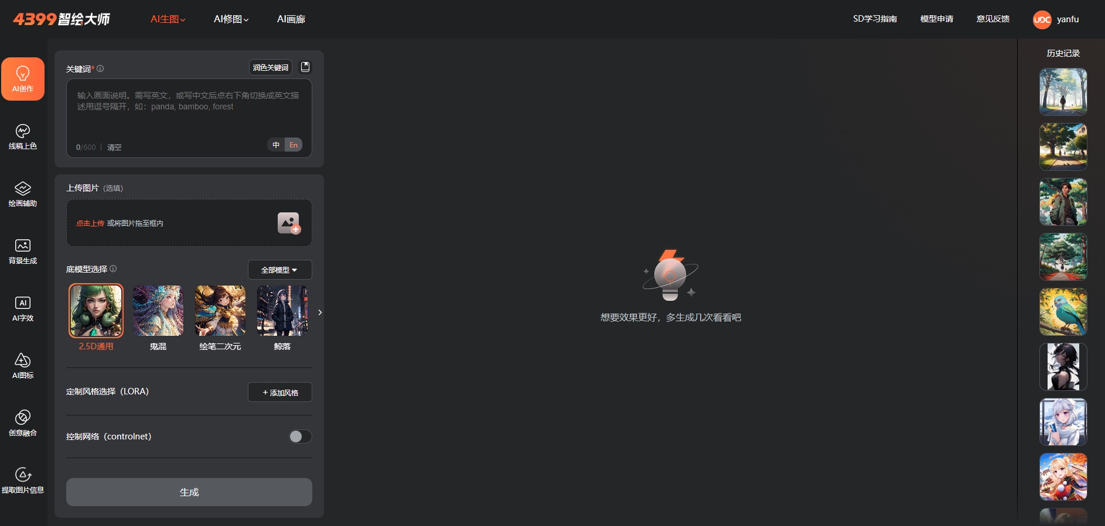Expand the 全部模型 model filter dropdown
The height and width of the screenshot is (526, 1105).
[x=279, y=270]
